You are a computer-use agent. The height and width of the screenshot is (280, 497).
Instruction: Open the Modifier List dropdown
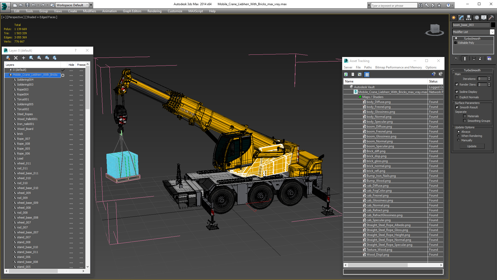tap(473, 32)
